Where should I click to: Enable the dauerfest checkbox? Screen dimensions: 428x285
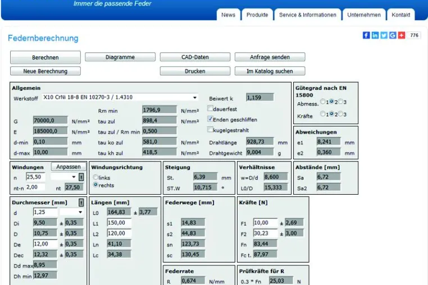pos(210,108)
